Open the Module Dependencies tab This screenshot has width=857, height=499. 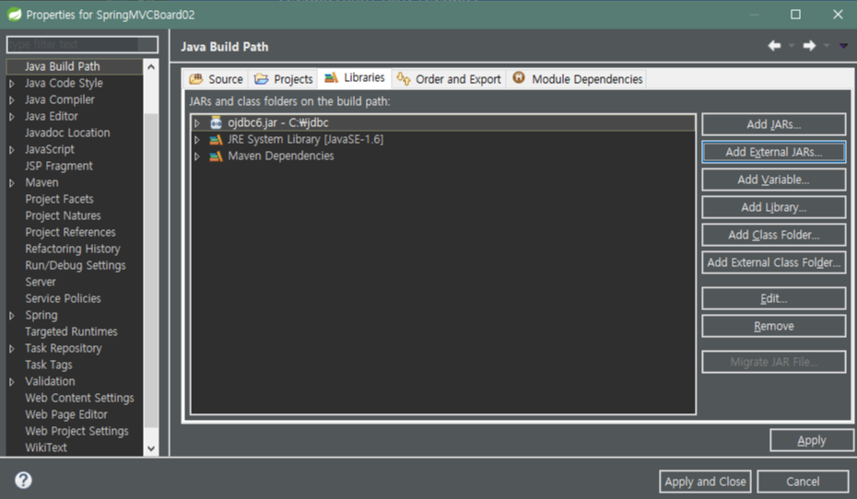577,79
